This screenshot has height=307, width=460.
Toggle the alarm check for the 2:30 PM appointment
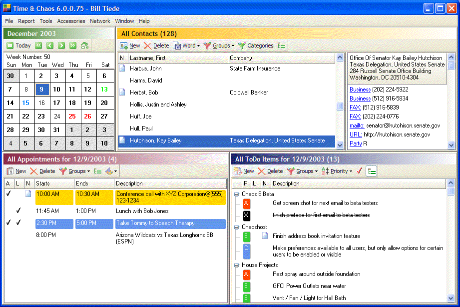[9, 222]
